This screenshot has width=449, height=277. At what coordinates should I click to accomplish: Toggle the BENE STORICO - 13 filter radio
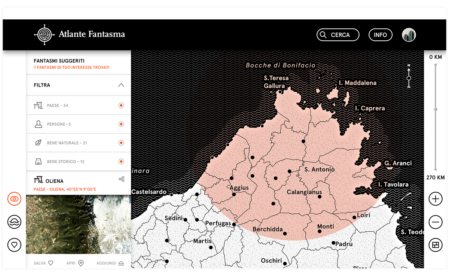121,162
